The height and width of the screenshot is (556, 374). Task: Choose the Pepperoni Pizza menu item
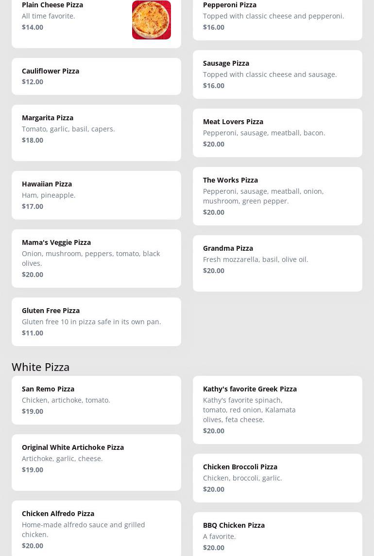[x=277, y=17]
